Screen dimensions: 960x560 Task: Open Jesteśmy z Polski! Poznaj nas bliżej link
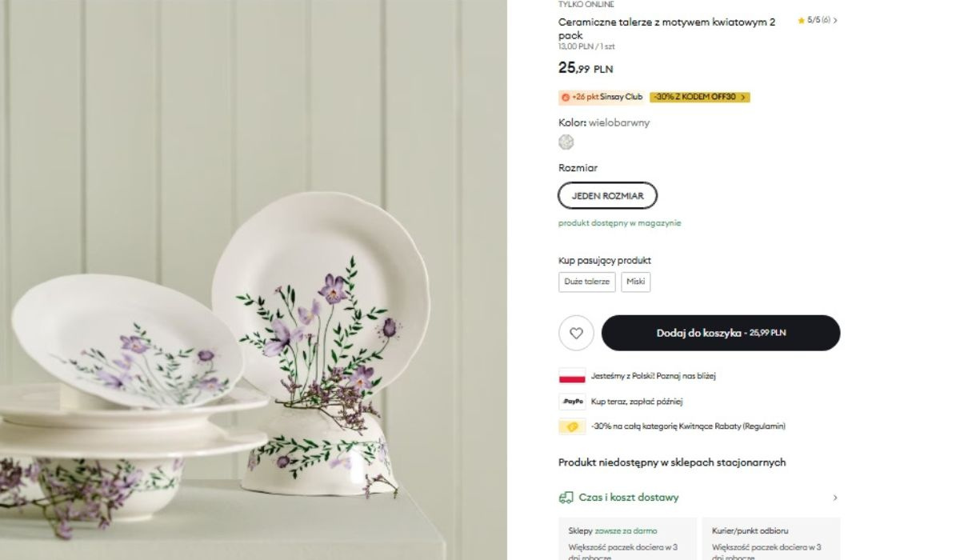(647, 375)
